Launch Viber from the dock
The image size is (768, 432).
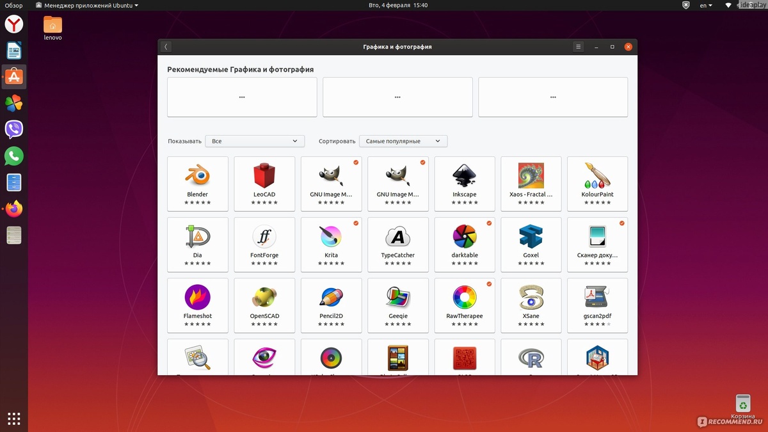click(14, 129)
